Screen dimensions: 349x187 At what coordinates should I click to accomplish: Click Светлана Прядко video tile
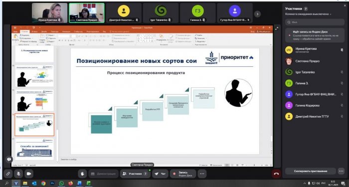(x=87, y=13)
